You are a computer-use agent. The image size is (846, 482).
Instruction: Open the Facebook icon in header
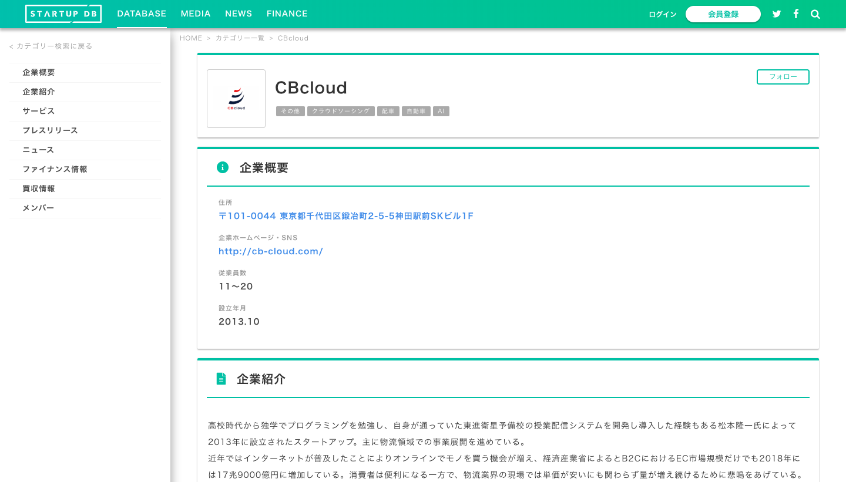tap(796, 14)
